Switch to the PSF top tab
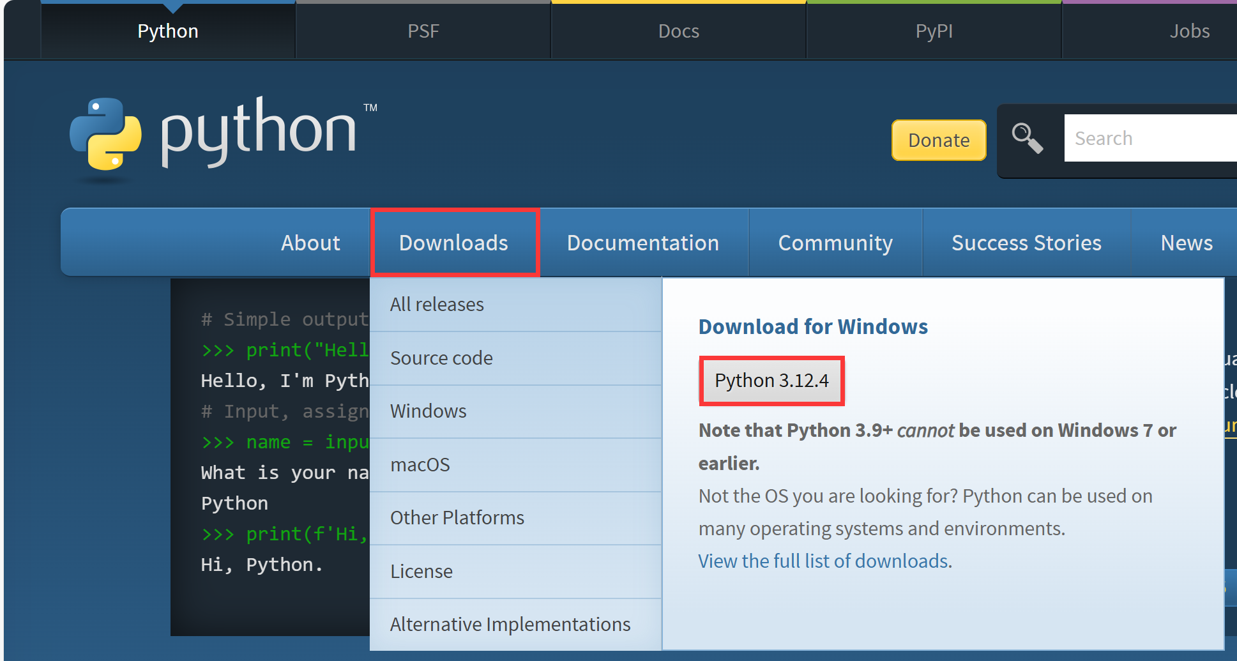 tap(423, 31)
